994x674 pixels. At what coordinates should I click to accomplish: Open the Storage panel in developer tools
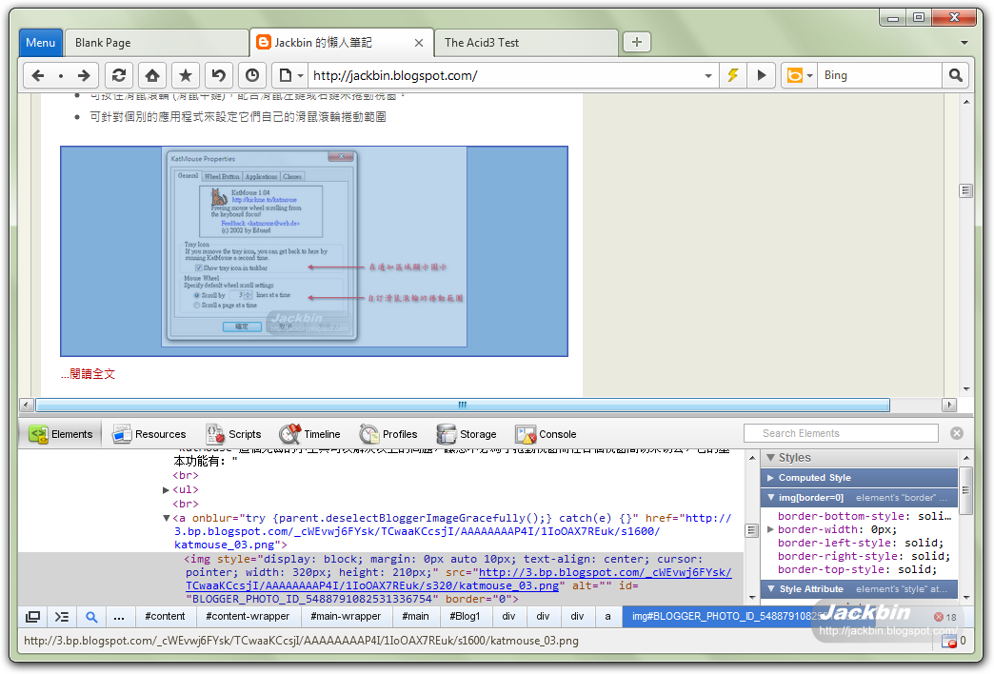coord(467,433)
